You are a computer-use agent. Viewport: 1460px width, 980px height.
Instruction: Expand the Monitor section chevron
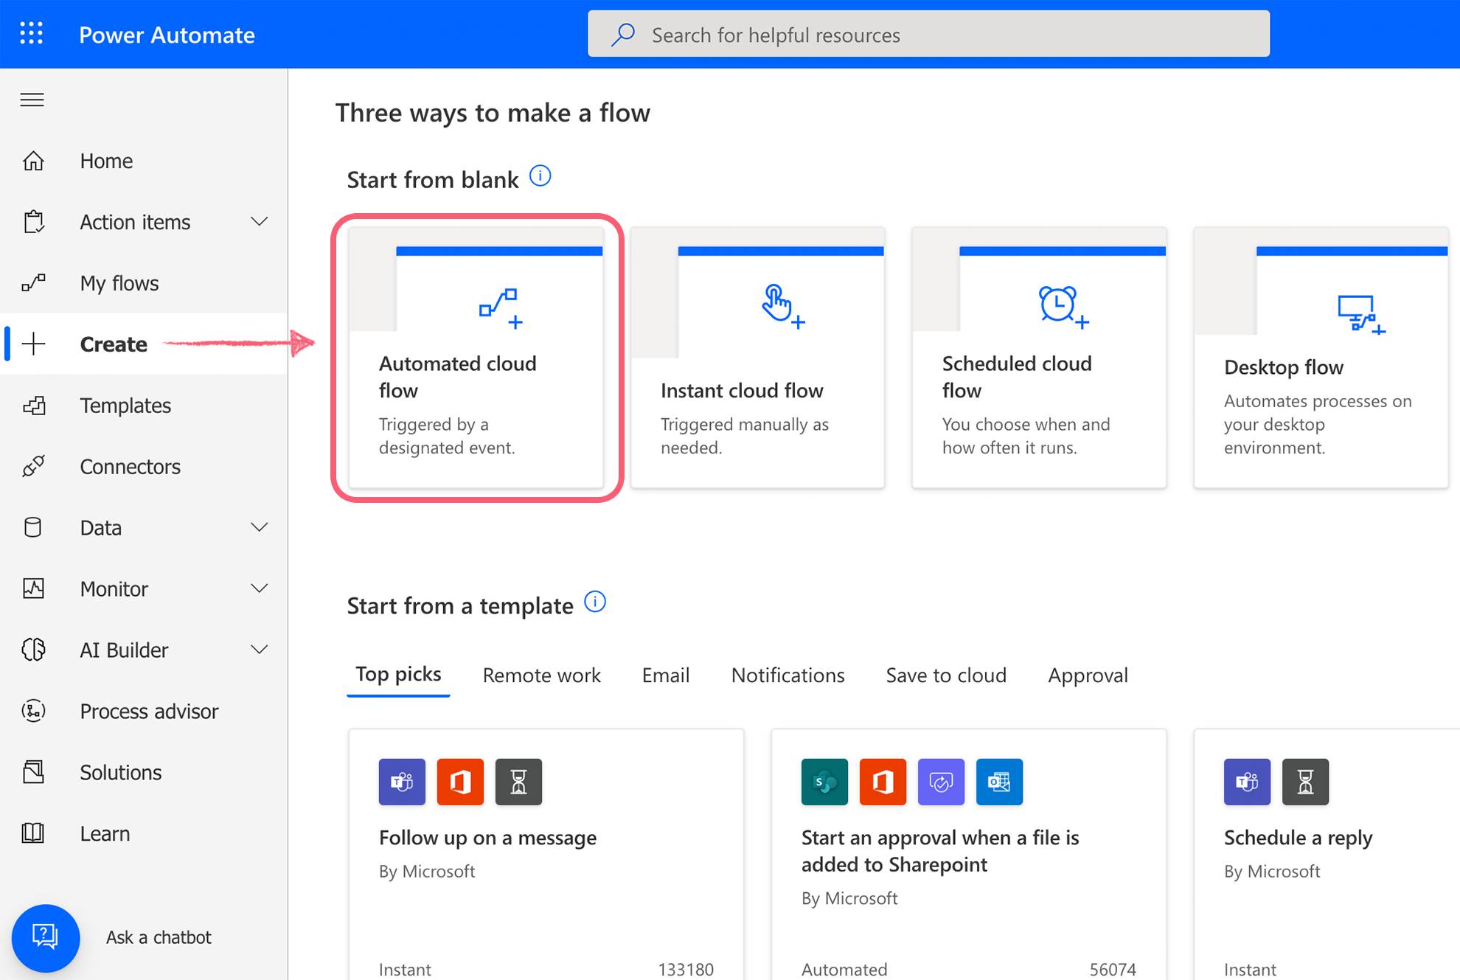(x=260, y=588)
